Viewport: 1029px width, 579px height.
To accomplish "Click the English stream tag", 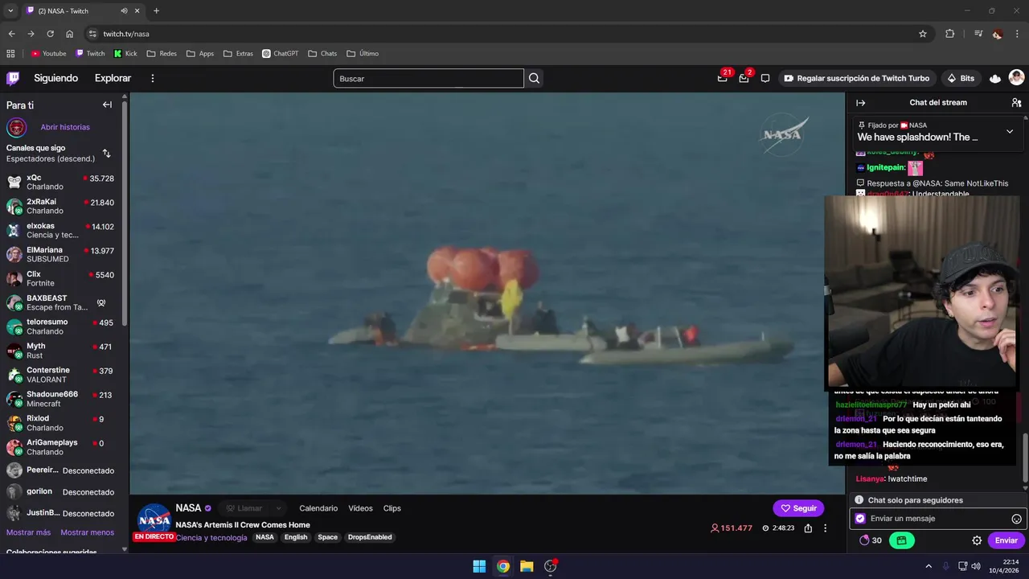I will [296, 537].
